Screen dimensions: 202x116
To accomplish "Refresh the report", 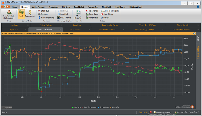I will point(105,18).
